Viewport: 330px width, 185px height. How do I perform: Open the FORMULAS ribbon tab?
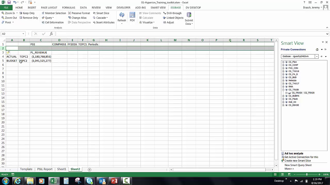(x=69, y=7)
